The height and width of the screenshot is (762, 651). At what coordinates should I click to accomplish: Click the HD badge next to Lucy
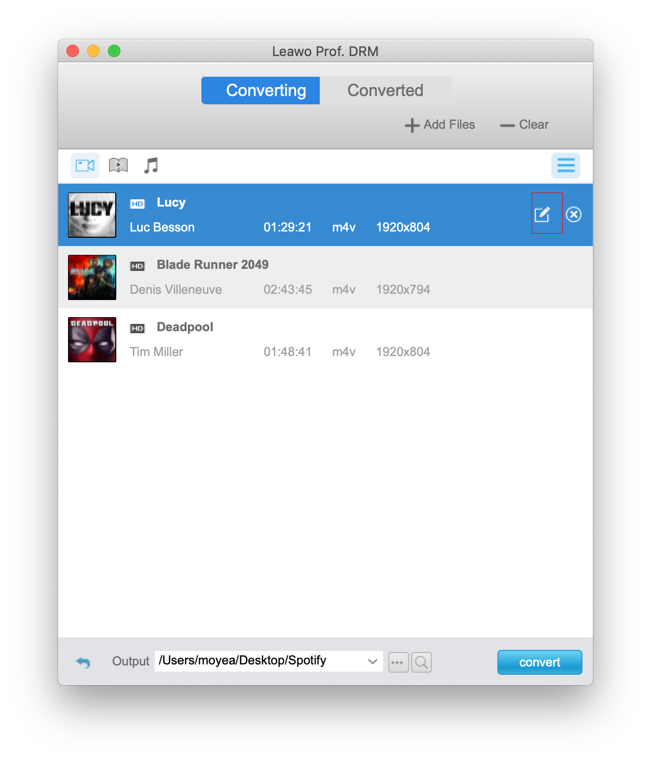[138, 204]
